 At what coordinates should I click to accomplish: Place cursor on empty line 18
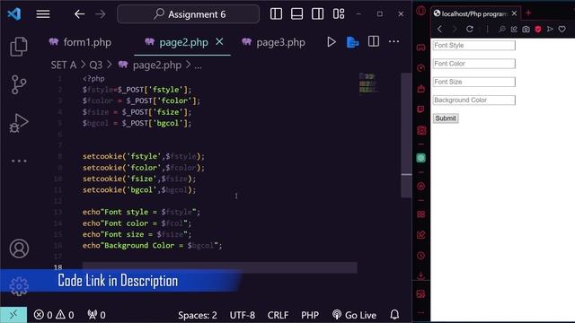[x=219, y=267]
